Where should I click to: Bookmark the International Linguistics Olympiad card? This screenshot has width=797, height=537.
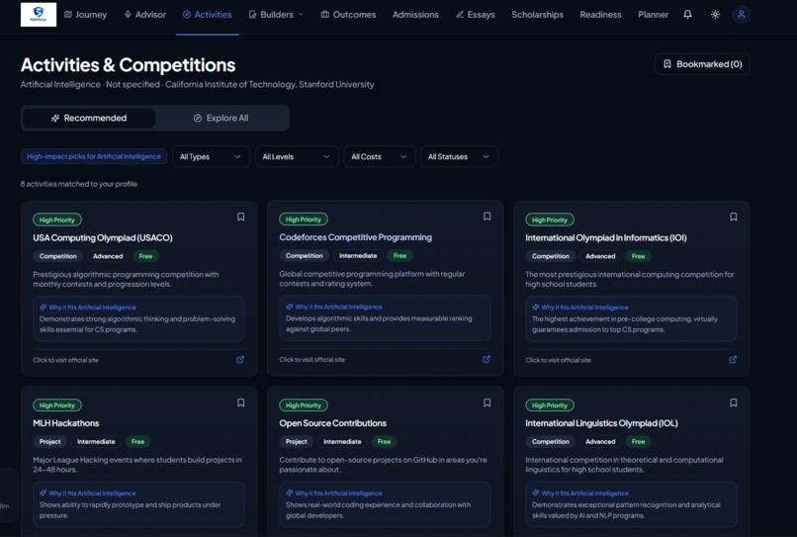[733, 403]
